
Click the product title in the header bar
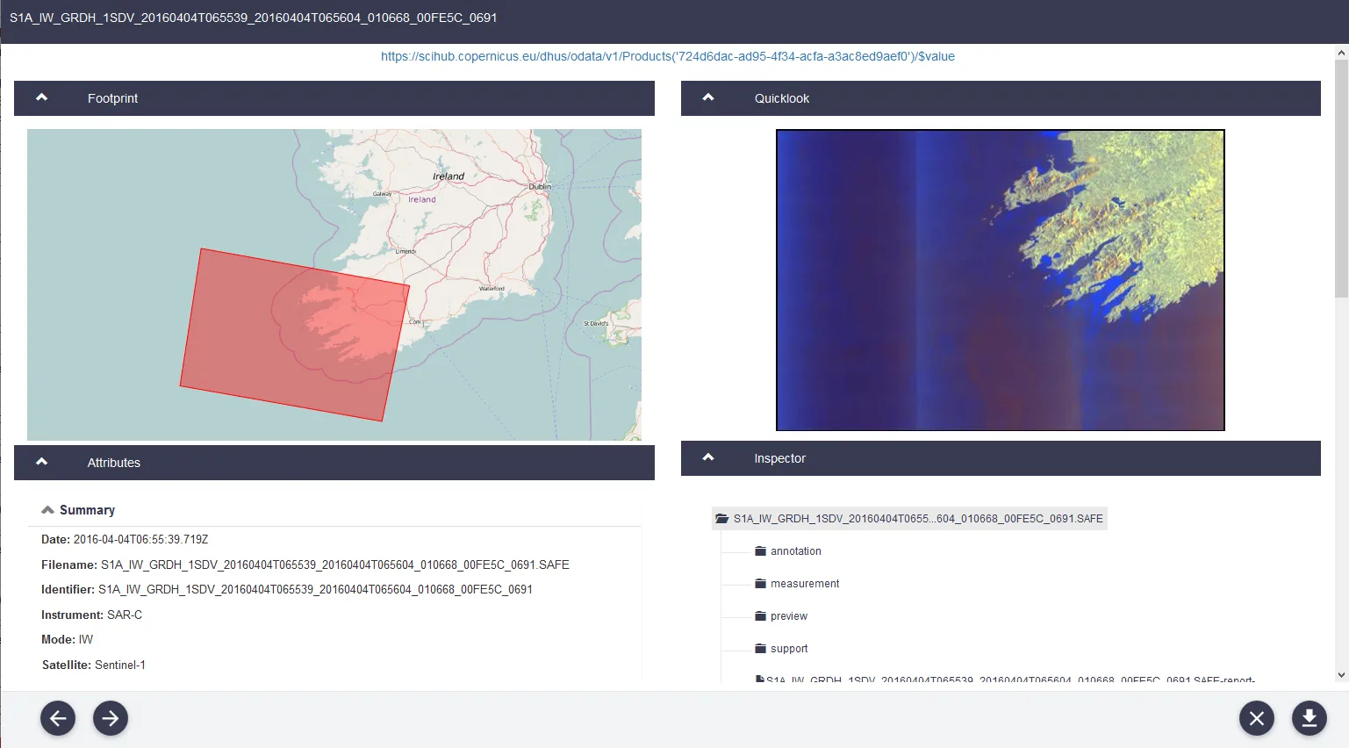click(x=254, y=18)
